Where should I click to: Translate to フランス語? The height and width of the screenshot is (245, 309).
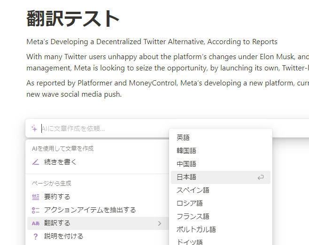coord(221,217)
